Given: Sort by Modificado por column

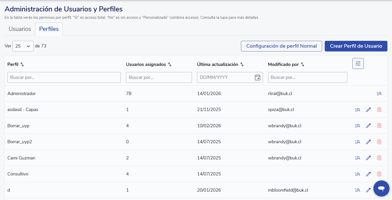Looking at the screenshot, I should point(302,64).
